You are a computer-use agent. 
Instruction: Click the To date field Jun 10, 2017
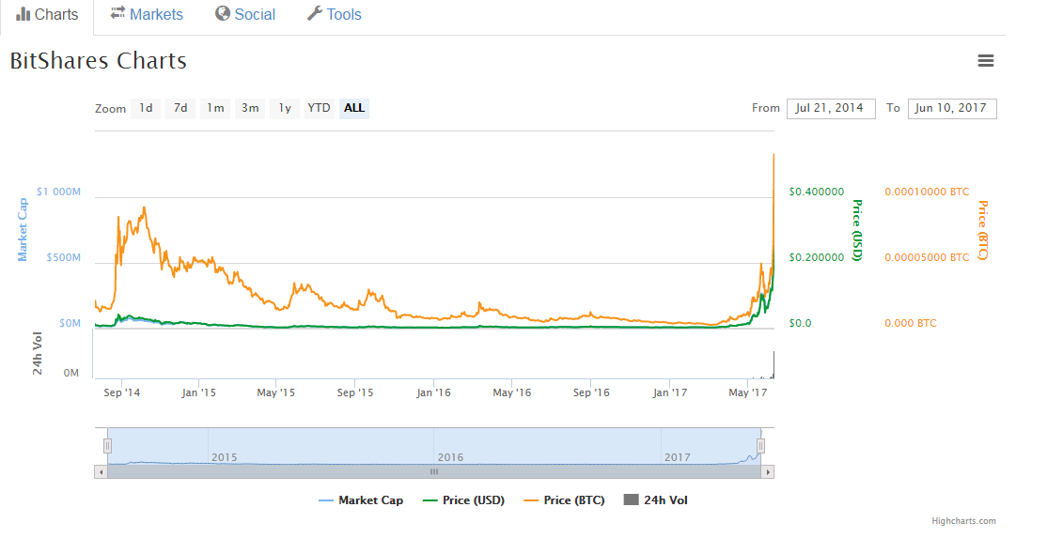point(952,109)
